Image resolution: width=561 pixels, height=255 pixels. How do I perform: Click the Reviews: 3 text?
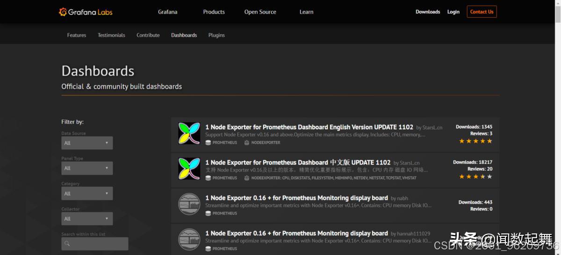coord(481,133)
